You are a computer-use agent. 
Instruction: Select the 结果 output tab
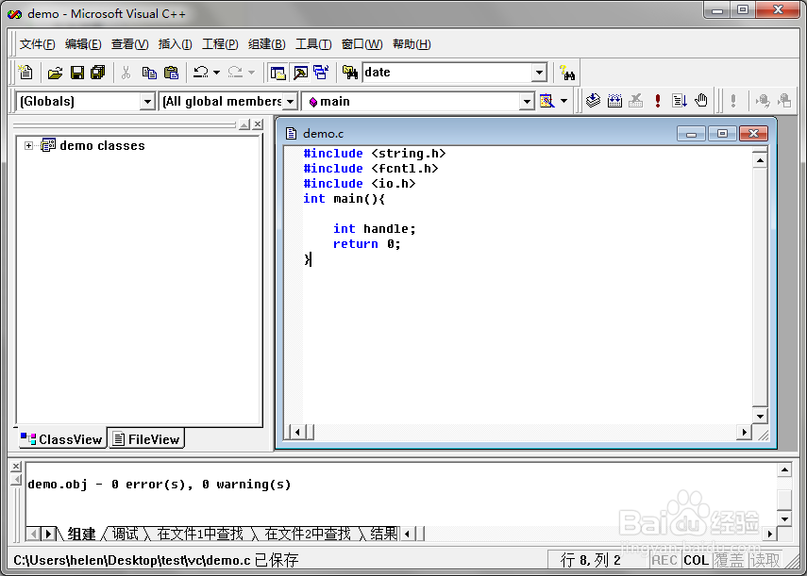[x=383, y=535]
